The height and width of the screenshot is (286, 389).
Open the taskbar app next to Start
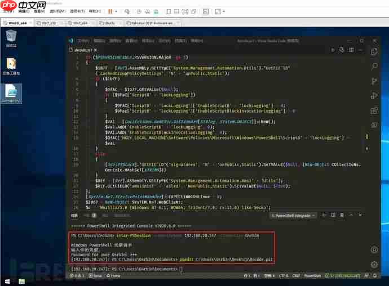pyautogui.click(x=21, y=281)
